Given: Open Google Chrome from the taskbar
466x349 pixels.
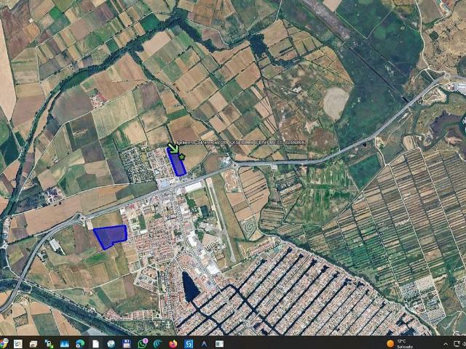Looking at the screenshot, I should point(4,343).
